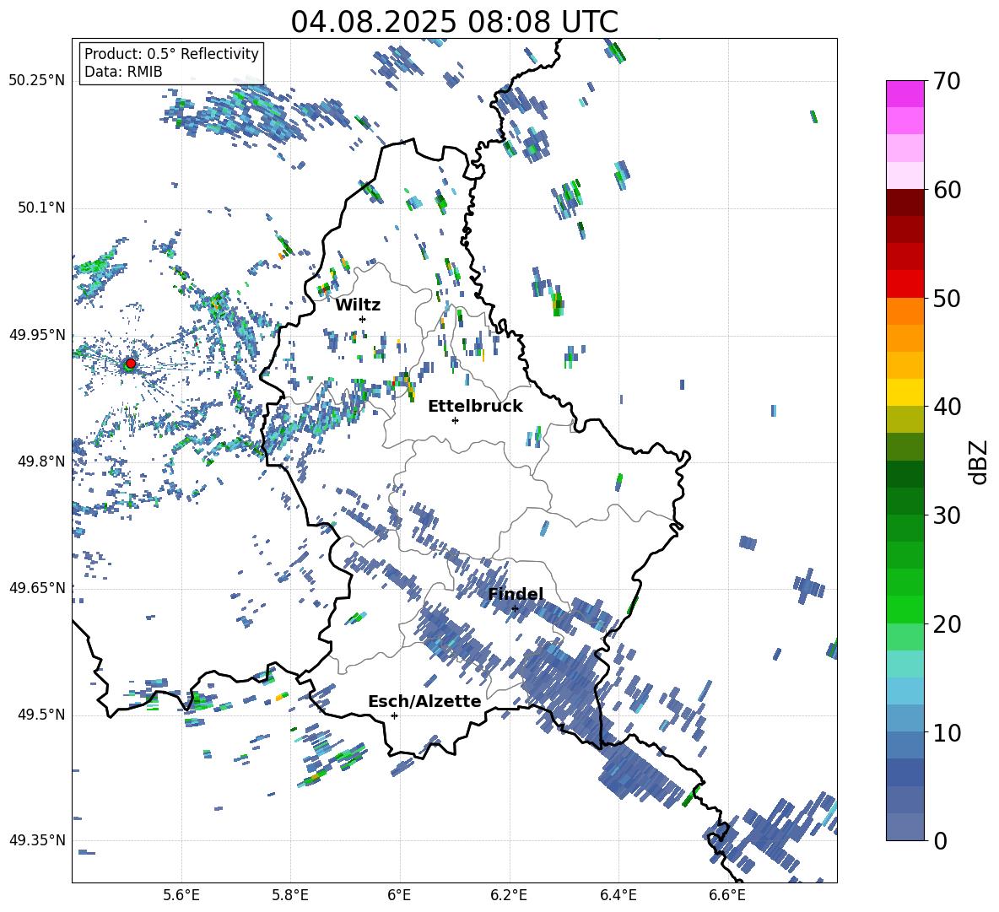
Task: Click the 'Data: RMIB' text
Action: [x=123, y=72]
